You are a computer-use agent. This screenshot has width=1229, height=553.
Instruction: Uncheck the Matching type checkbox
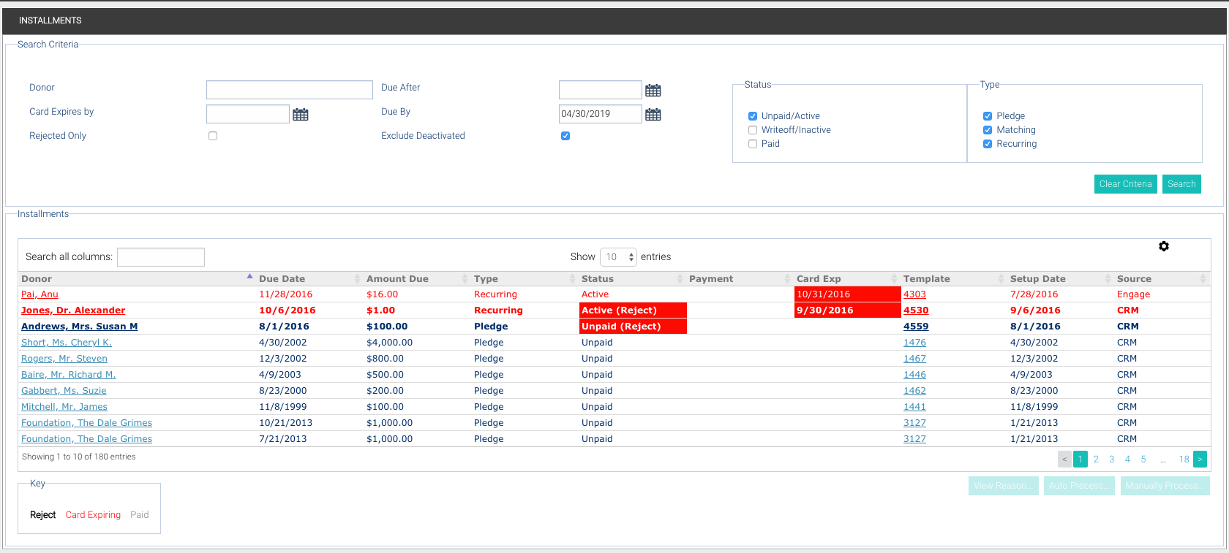pos(988,130)
